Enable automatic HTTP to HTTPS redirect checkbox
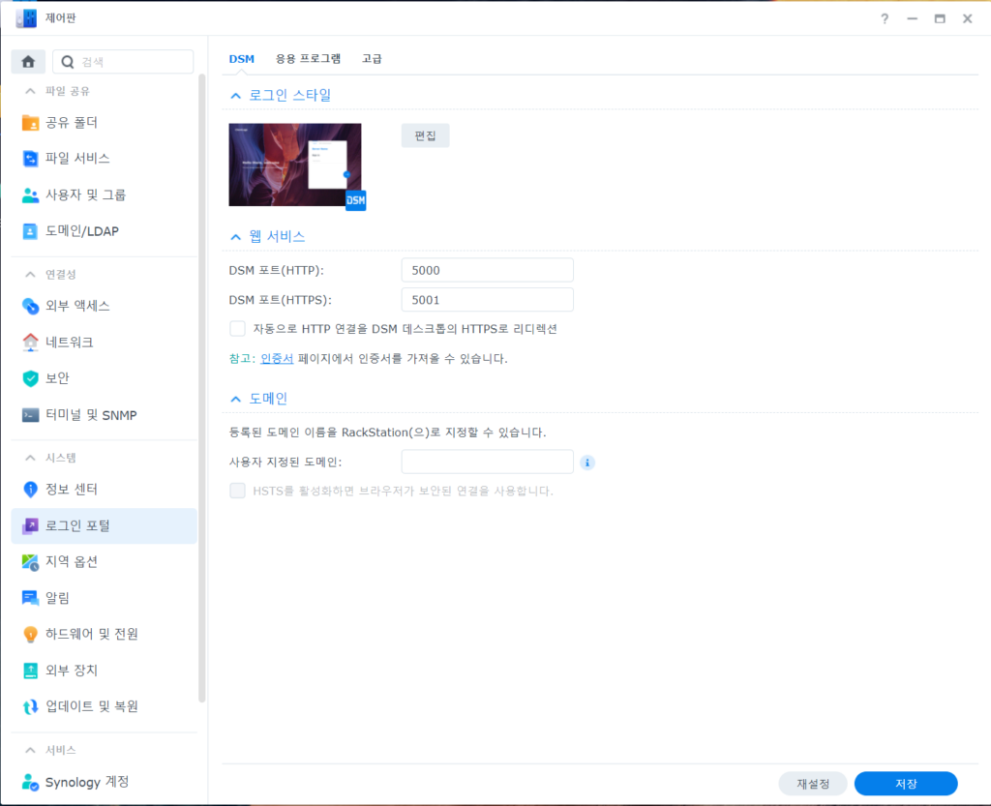Screen dimensions: 991x806 click(237, 329)
